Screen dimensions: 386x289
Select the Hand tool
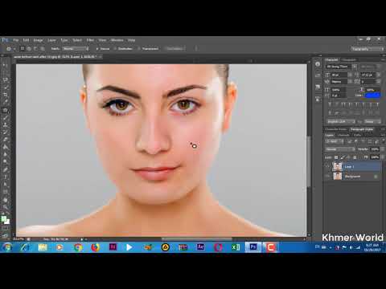click(x=5, y=200)
